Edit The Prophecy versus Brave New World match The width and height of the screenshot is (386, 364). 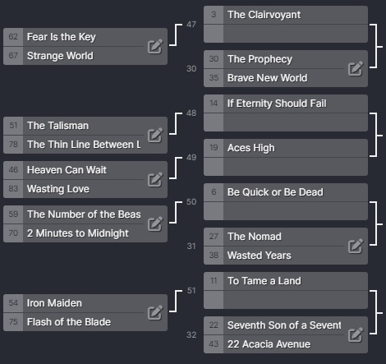click(x=356, y=69)
